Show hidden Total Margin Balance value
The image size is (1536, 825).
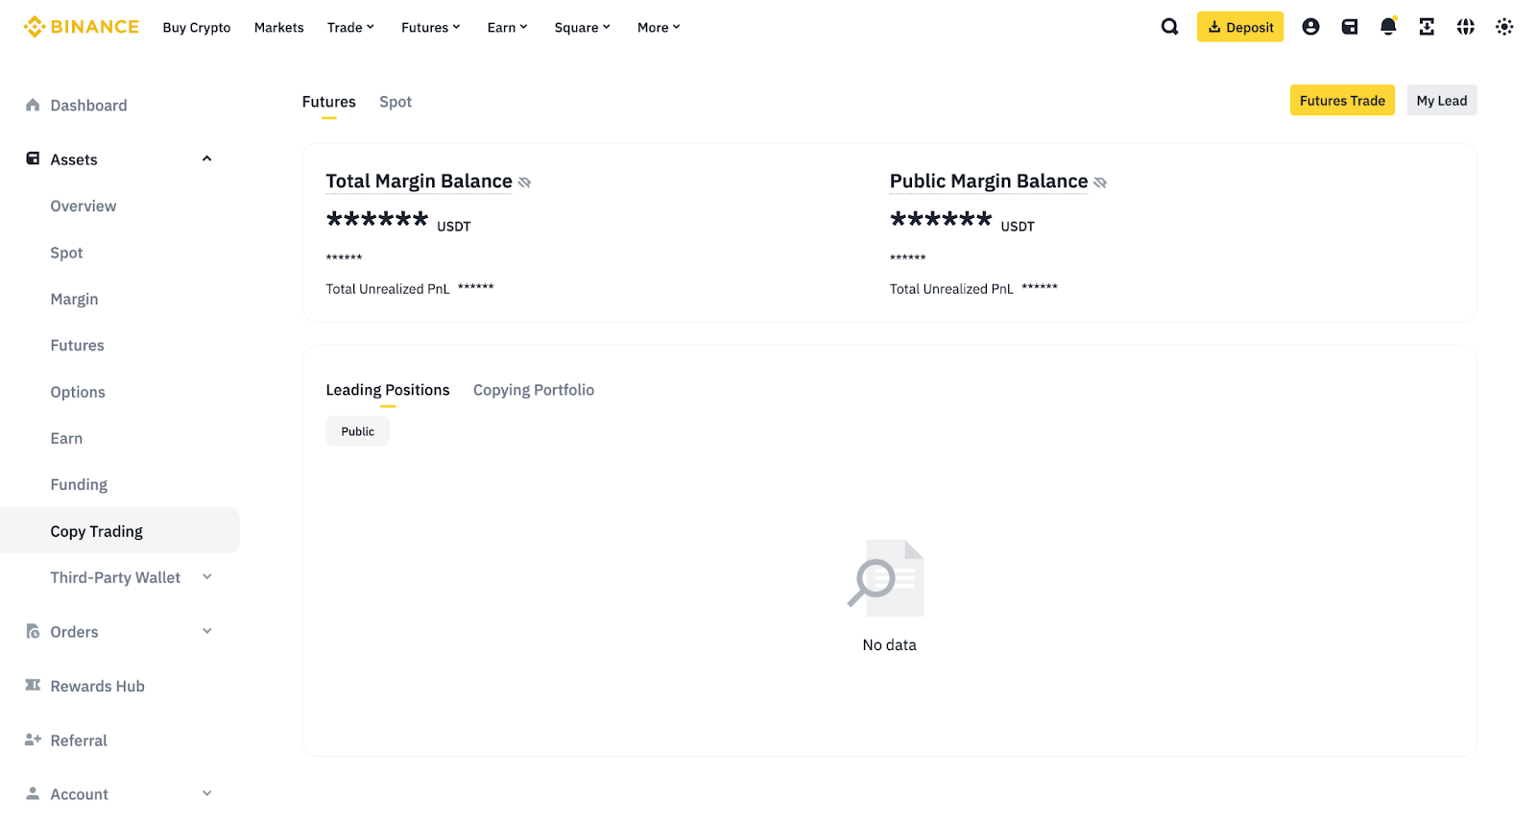(524, 182)
